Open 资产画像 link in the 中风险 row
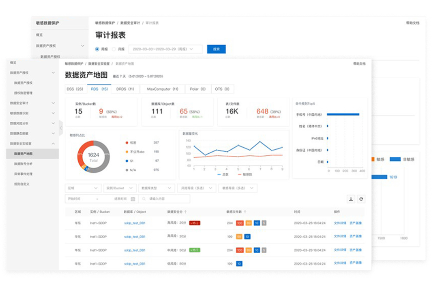Viewport: 438px width, 286px height. [x=356, y=250]
